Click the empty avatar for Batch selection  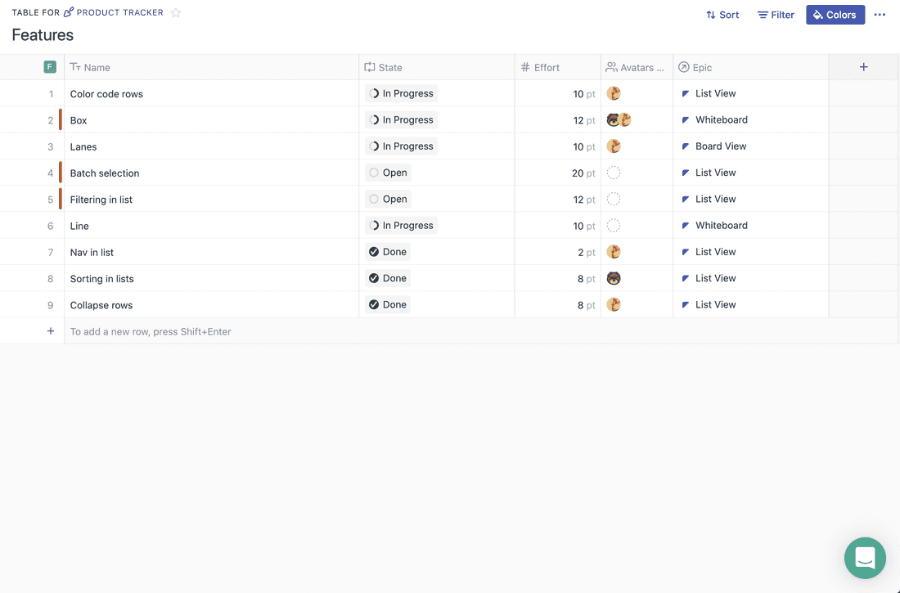tap(614, 173)
